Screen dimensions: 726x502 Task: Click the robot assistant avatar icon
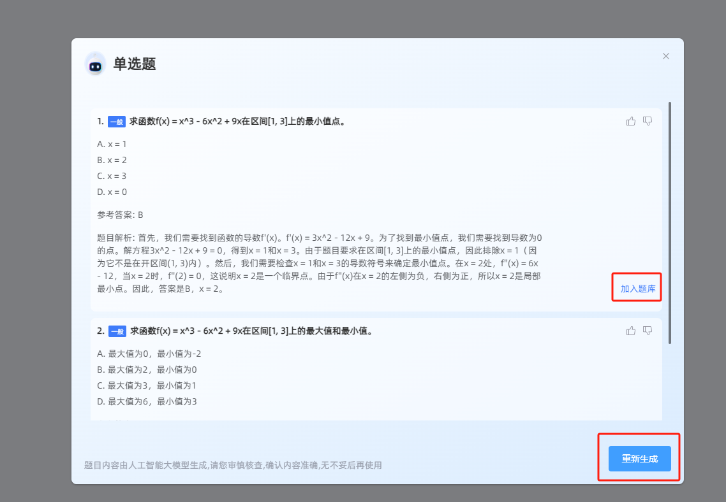(x=96, y=64)
